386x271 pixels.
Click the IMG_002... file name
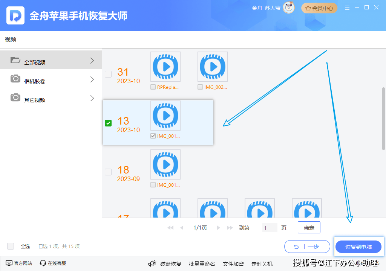pyautogui.click(x=216, y=87)
